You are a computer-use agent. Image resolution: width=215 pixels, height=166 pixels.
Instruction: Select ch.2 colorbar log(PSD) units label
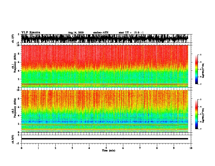(x=203, y=115)
